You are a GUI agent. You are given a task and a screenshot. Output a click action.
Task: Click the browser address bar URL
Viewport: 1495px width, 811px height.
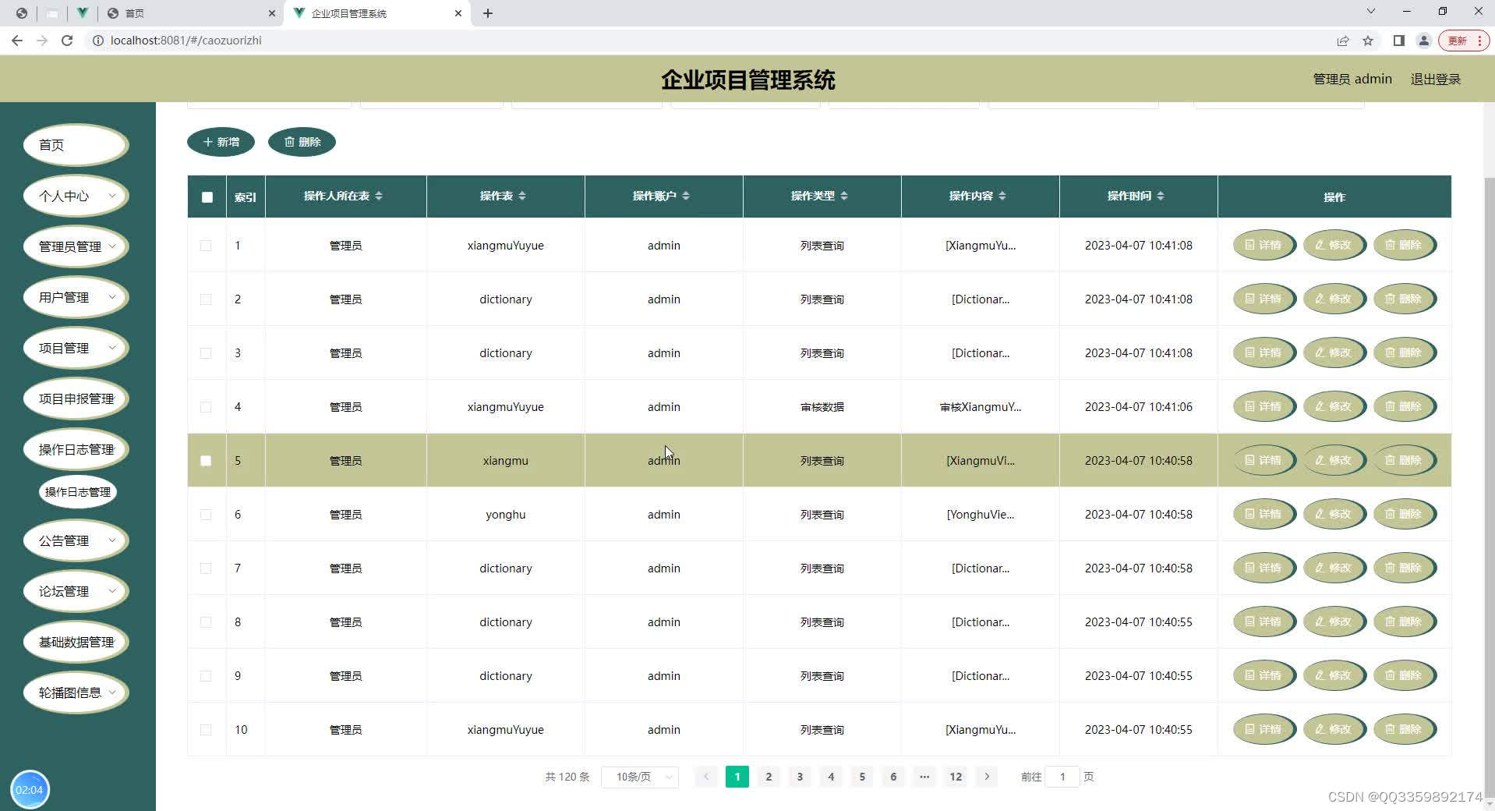coord(186,41)
